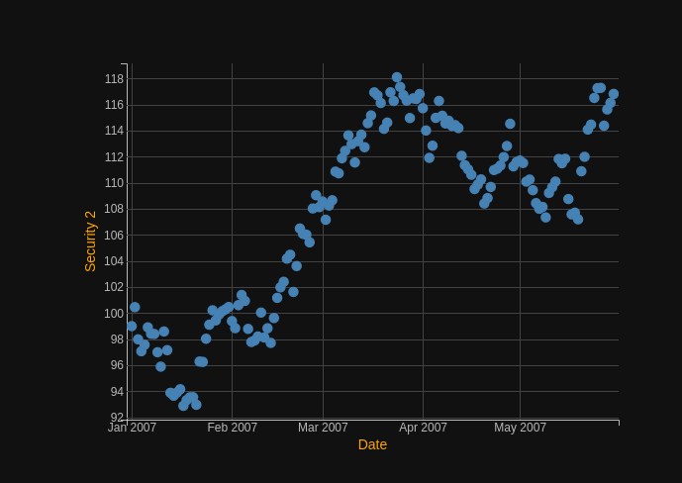Image resolution: width=682 pixels, height=483 pixels.
Task: Select the 102 y-axis tick label
Action: pyautogui.click(x=114, y=287)
